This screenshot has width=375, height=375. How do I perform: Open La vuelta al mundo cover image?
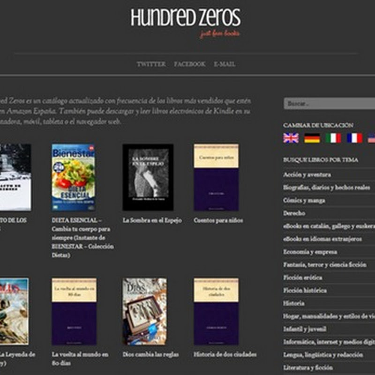pos(74,311)
